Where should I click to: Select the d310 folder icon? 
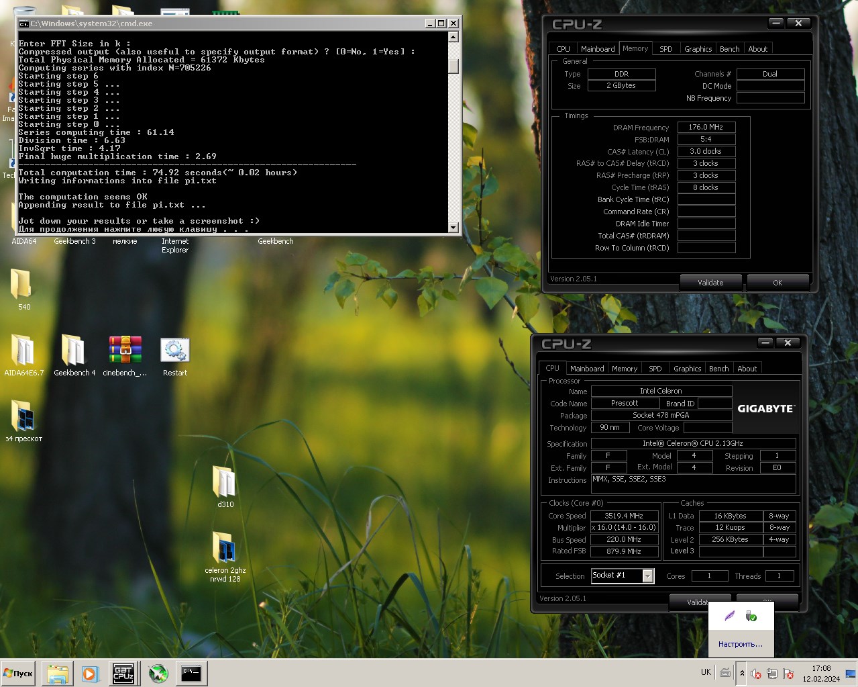224,483
